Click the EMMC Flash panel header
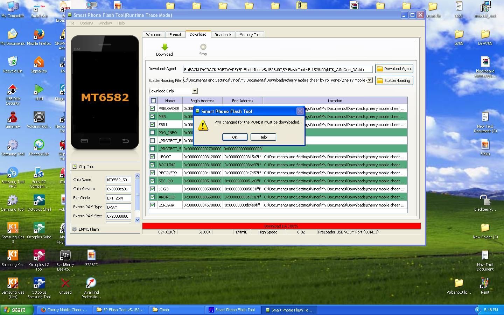 pos(105,229)
